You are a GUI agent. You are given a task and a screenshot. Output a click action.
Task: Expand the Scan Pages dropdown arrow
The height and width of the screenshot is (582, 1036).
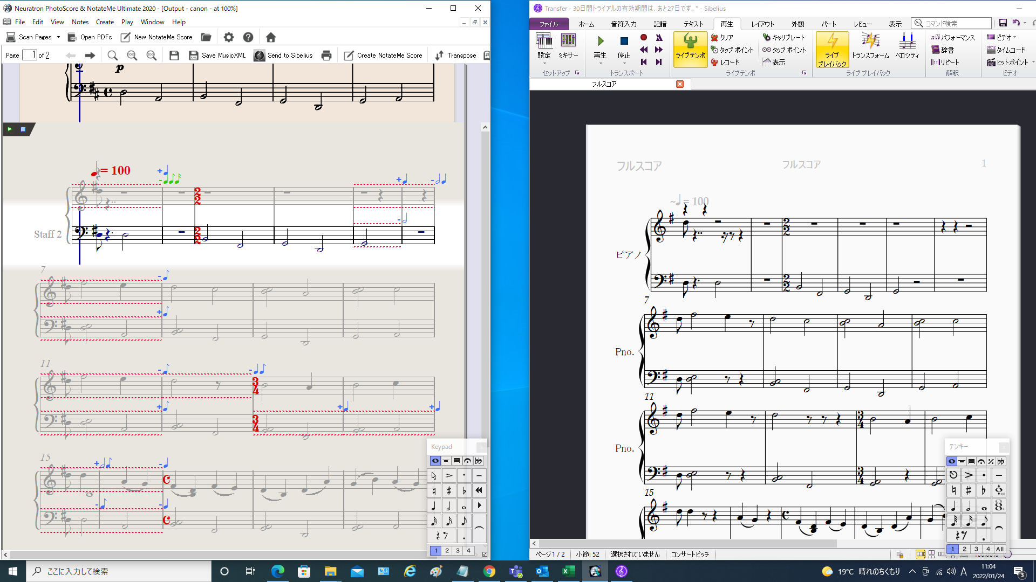[58, 37]
